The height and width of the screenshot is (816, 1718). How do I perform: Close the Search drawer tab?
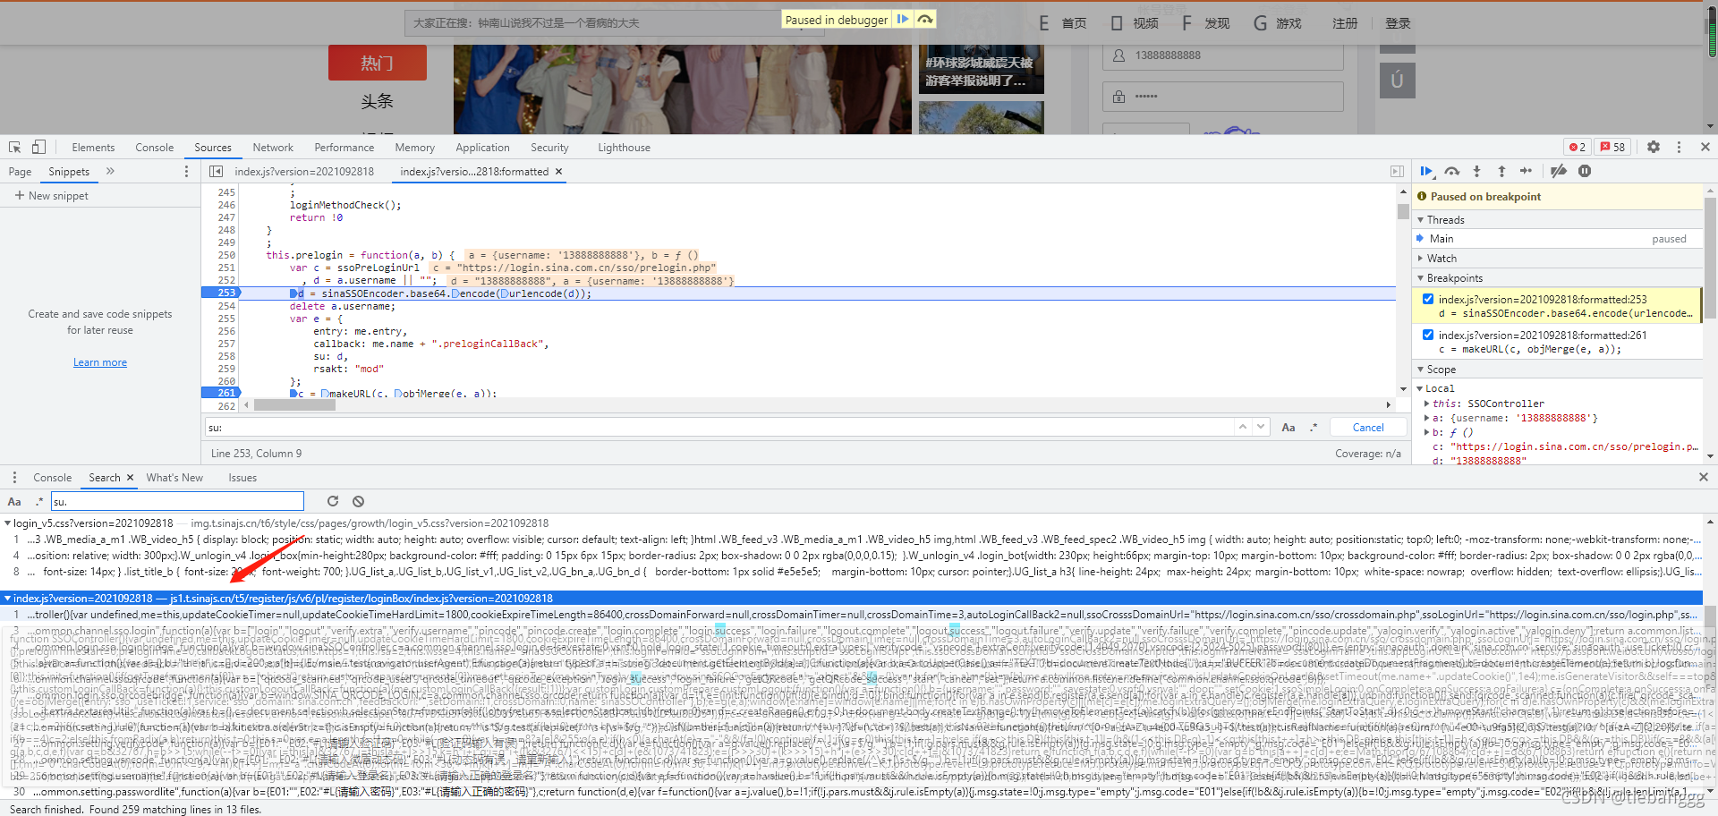[130, 478]
